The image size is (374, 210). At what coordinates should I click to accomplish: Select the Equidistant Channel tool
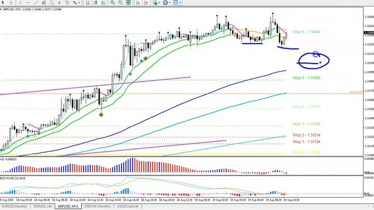point(44,2)
